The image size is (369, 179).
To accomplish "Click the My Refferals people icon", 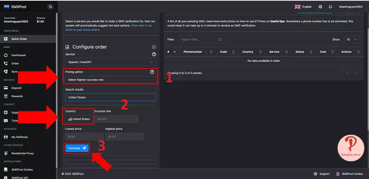I will coord(6,137).
